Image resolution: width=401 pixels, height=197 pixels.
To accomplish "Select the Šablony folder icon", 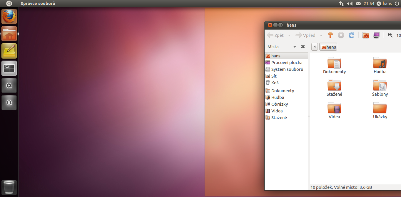I will point(380,85).
